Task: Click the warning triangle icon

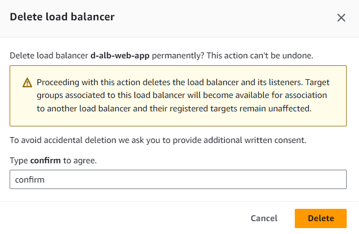Action: coord(27,83)
